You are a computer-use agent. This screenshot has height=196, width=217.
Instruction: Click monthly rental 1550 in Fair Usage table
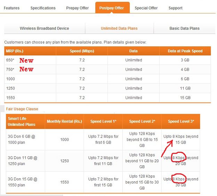point(64,182)
